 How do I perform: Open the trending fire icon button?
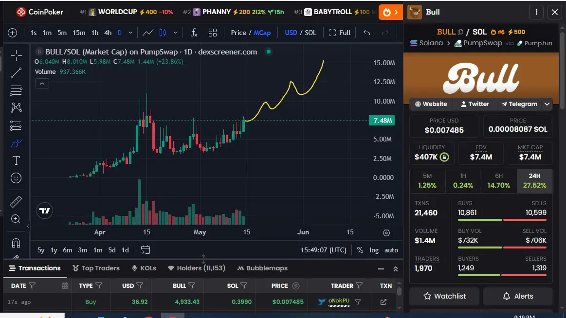(x=391, y=12)
